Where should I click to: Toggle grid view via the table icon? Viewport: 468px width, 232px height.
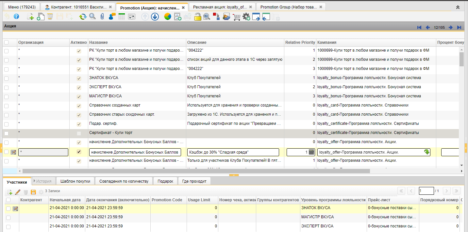click(122, 17)
